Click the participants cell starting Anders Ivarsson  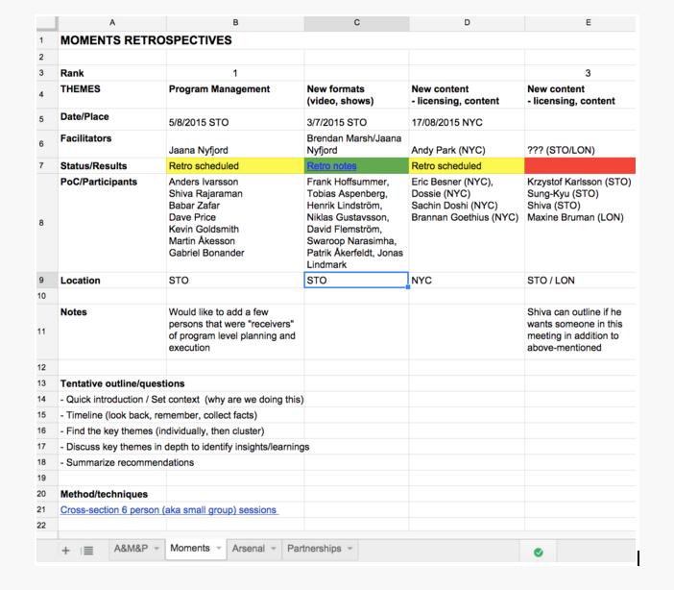235,223
